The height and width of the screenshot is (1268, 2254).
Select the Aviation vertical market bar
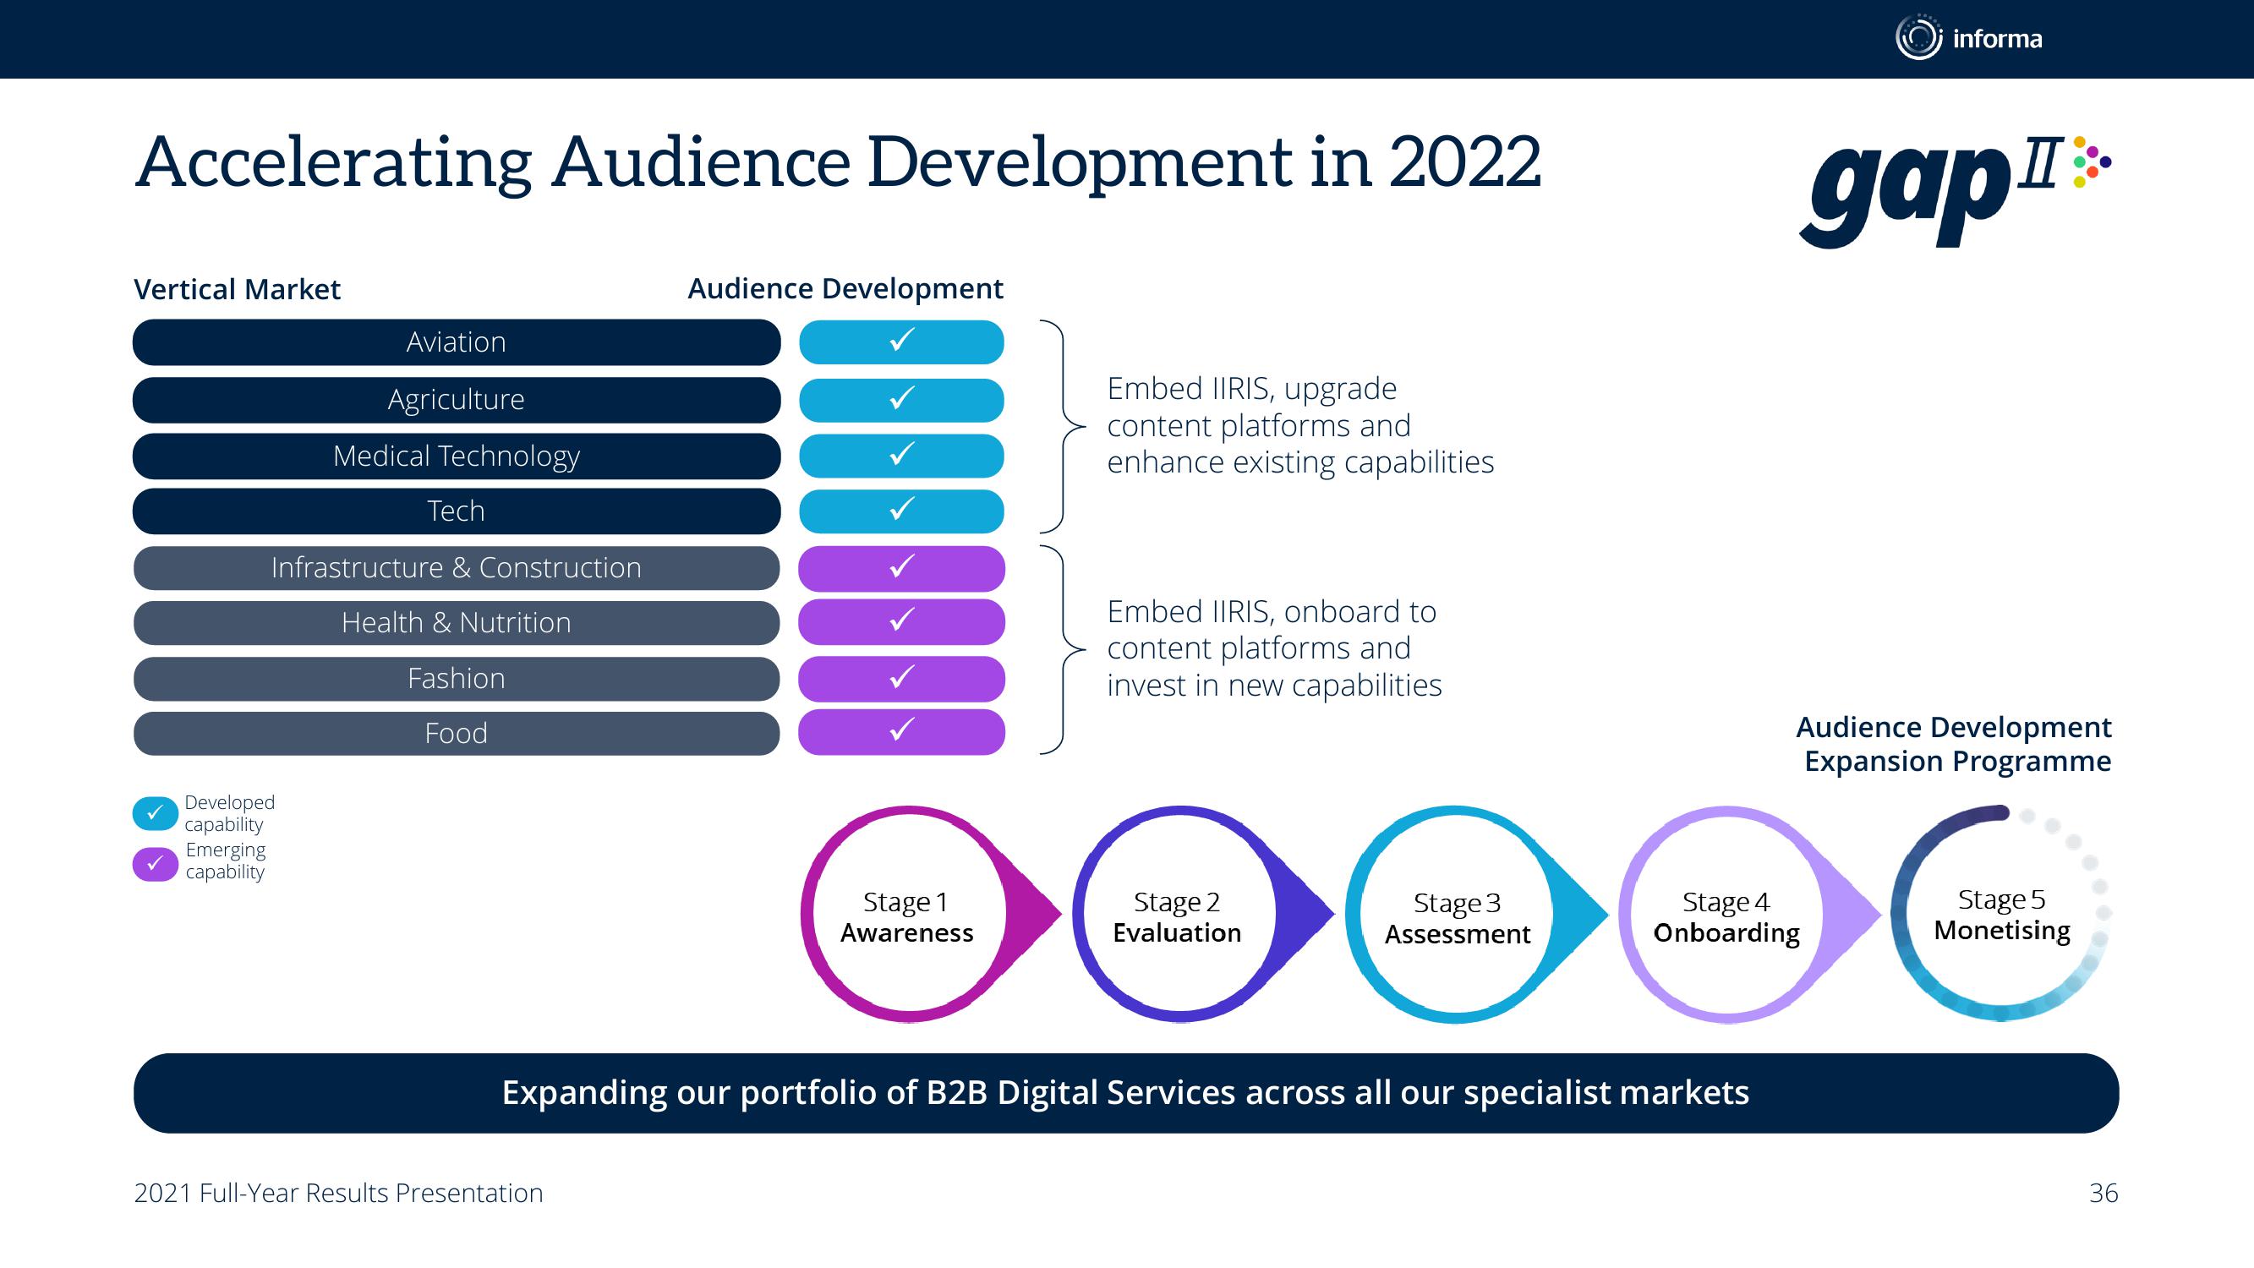(x=457, y=342)
